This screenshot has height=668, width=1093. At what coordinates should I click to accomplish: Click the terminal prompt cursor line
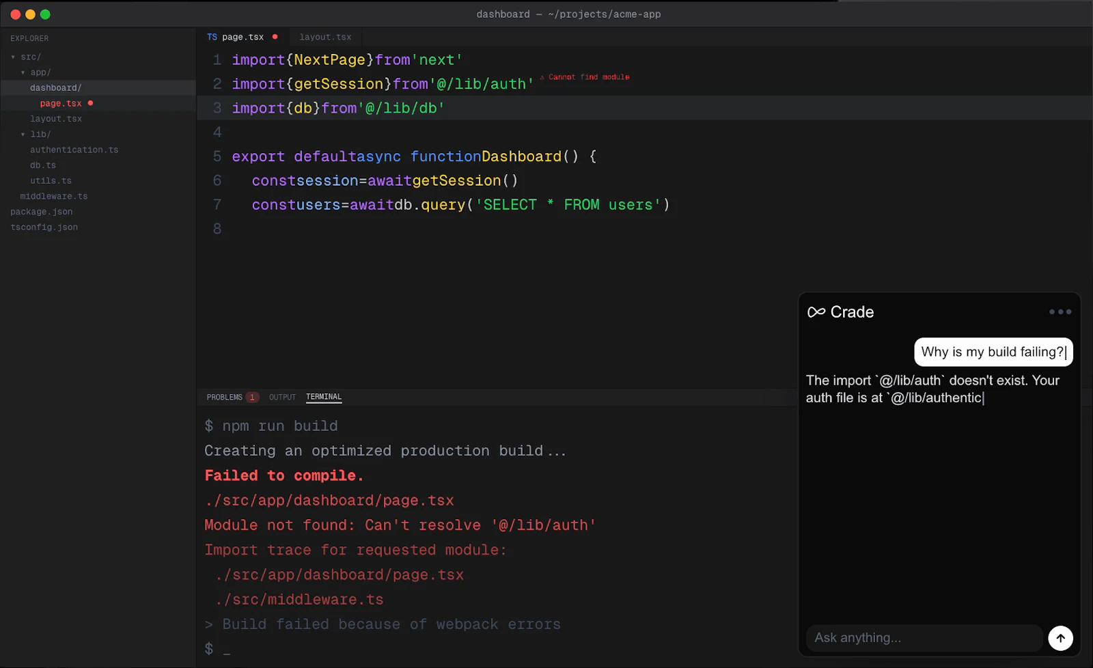pyautogui.click(x=217, y=649)
